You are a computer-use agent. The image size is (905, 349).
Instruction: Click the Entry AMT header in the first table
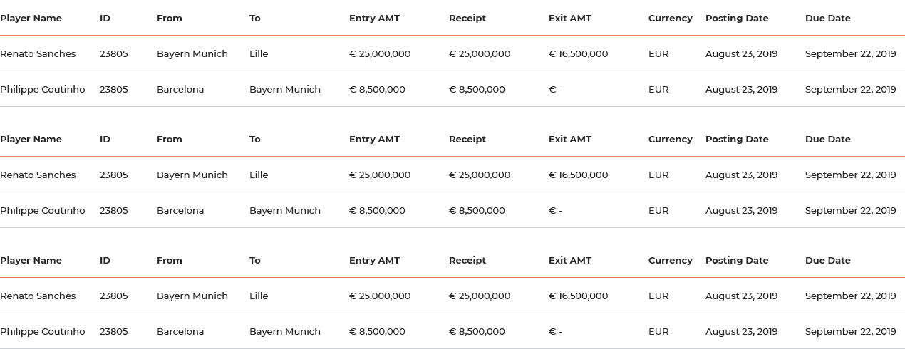[x=374, y=19]
